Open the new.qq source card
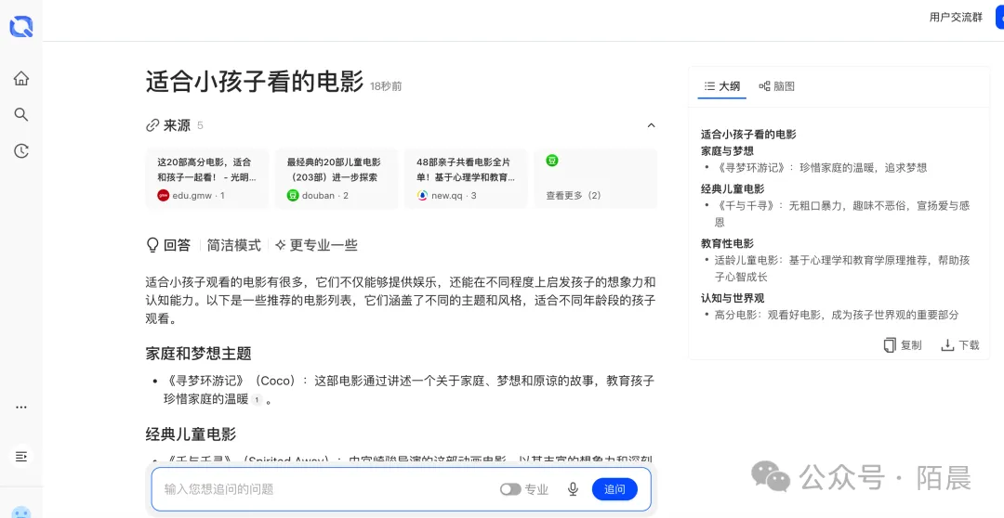 466,178
